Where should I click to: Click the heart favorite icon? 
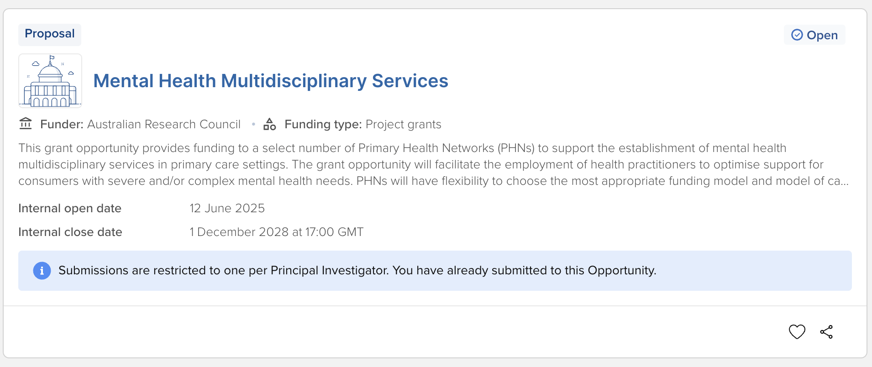[x=797, y=332]
